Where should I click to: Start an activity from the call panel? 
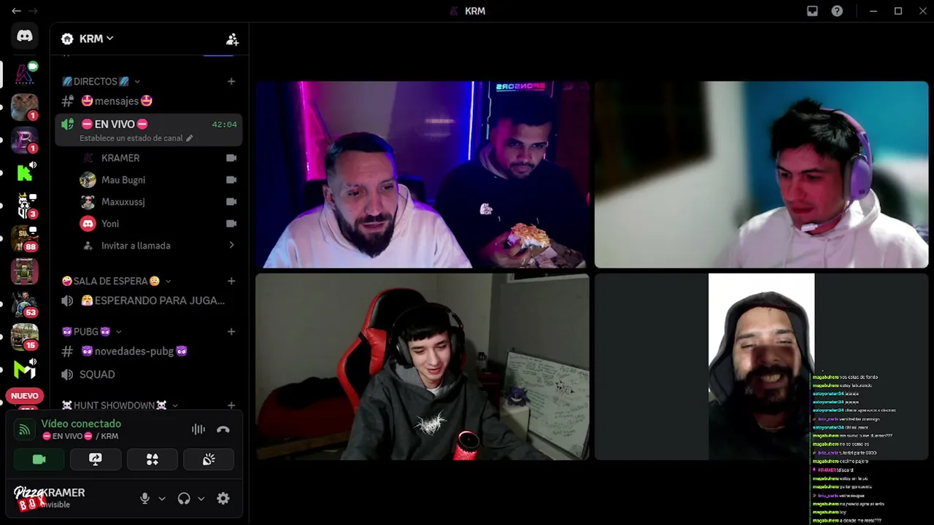pos(153,459)
